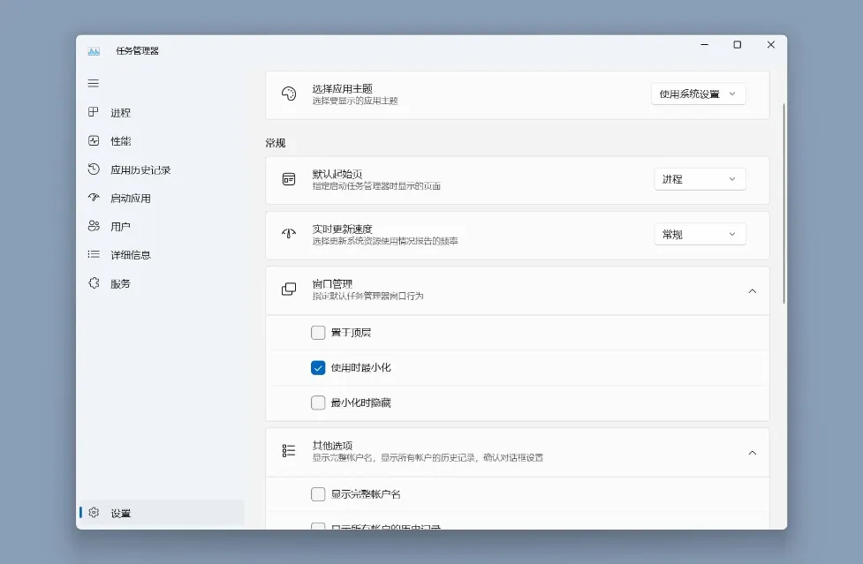Change update speed via 常规 dropdown
863x564 pixels.
pos(700,234)
